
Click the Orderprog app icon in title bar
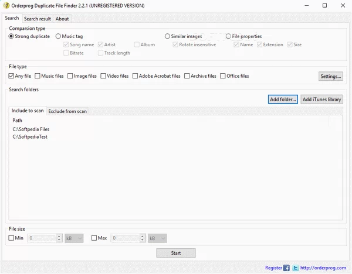click(6, 5)
